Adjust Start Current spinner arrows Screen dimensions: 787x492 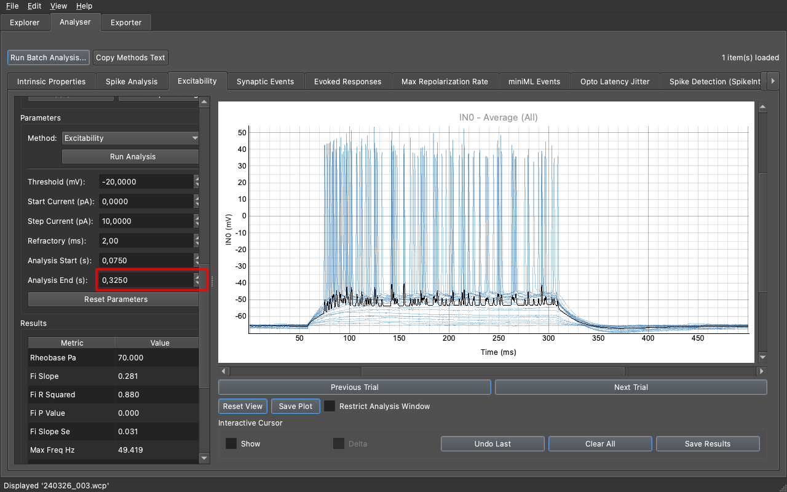(197, 202)
